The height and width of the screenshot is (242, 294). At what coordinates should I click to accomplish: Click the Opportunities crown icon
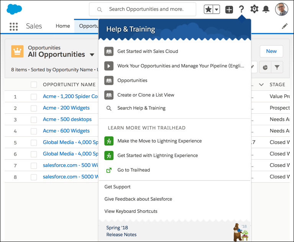click(17, 51)
